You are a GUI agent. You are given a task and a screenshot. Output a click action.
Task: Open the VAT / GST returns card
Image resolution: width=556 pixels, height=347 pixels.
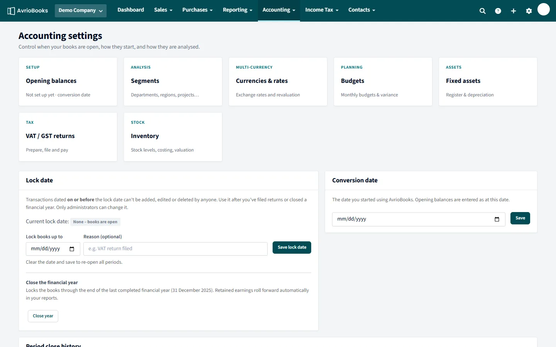68,137
